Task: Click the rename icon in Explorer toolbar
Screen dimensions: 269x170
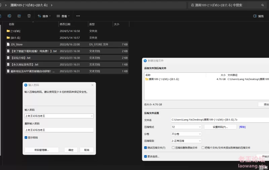Action: (x=9, y=16)
